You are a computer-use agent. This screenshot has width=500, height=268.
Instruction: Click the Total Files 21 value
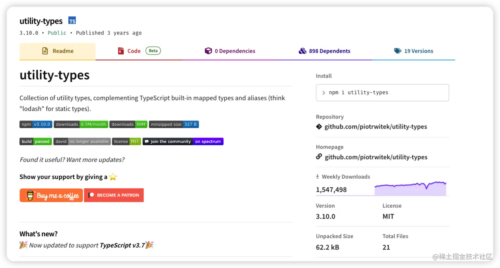click(386, 247)
